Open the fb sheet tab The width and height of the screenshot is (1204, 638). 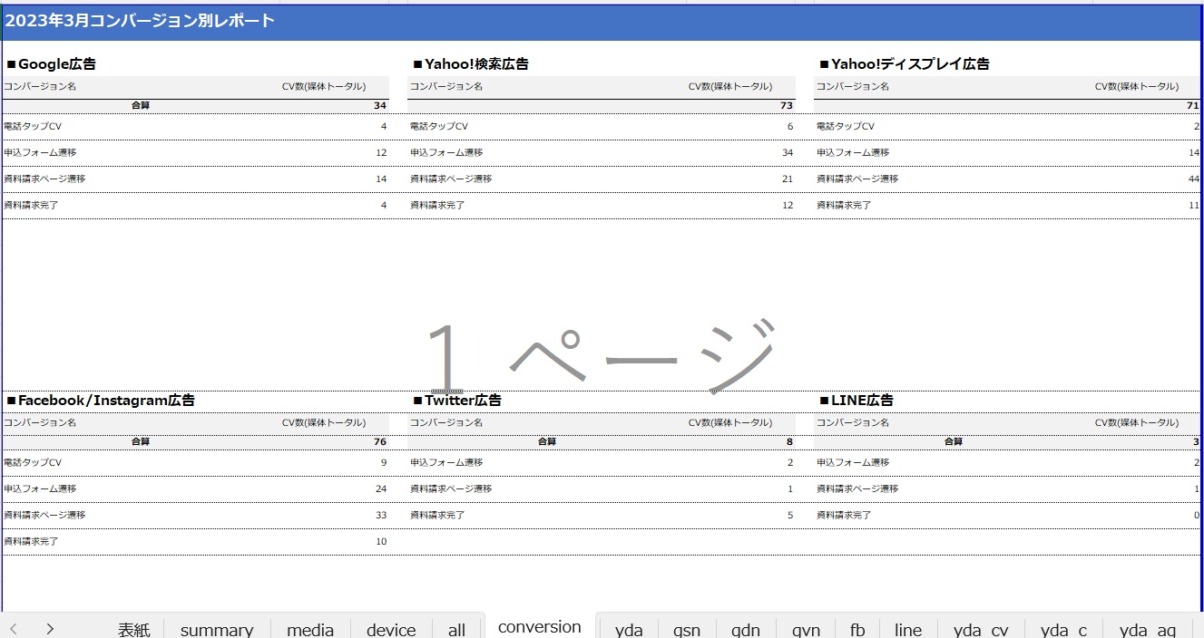point(857,630)
